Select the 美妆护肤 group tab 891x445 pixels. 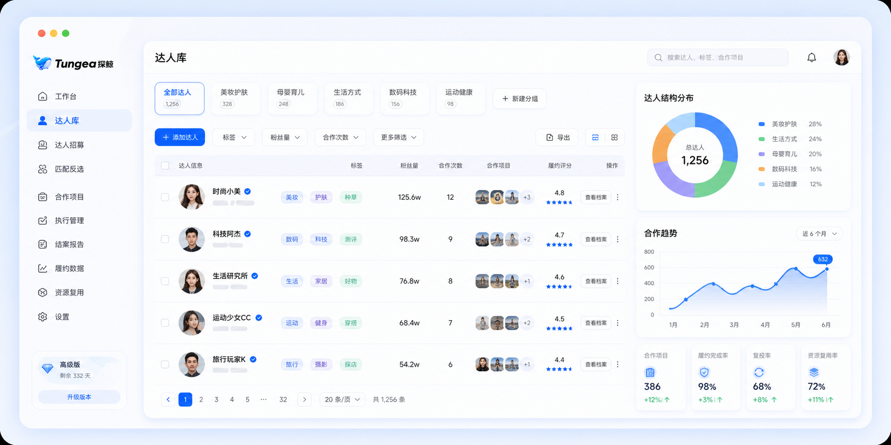236,98
